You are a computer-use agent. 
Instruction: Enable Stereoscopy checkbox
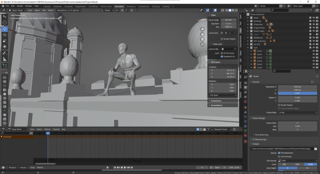(253, 139)
